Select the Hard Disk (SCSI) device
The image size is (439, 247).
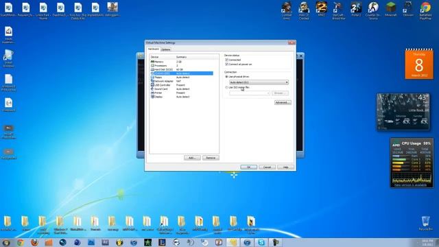point(182,69)
